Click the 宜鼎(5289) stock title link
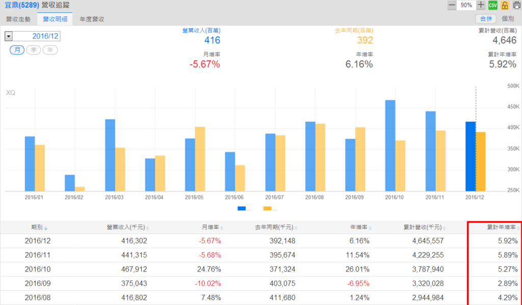522x305 pixels. coord(22,5)
